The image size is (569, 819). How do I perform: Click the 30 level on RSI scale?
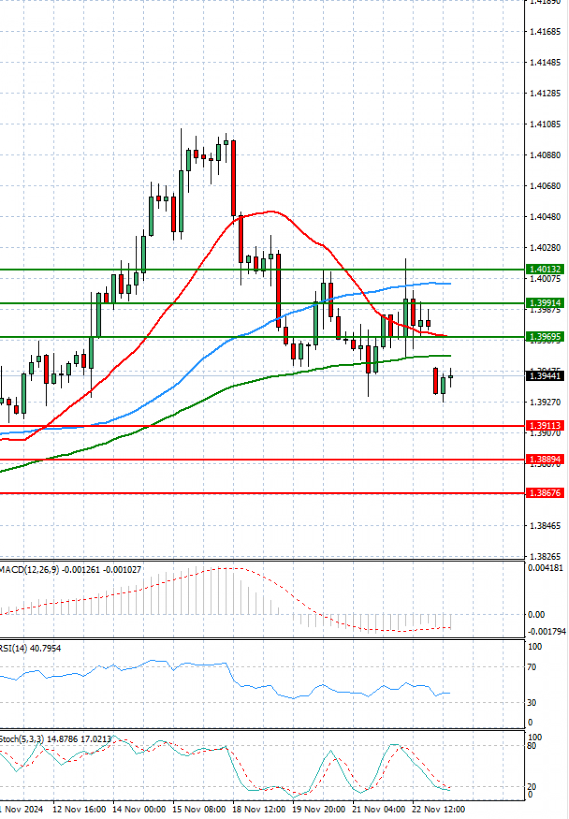point(532,703)
